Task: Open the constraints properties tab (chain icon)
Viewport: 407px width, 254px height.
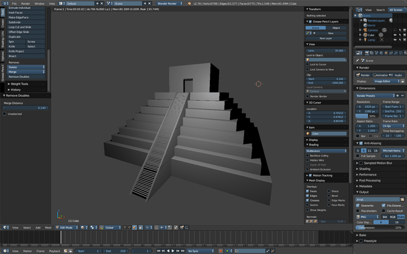Action: pos(391,53)
